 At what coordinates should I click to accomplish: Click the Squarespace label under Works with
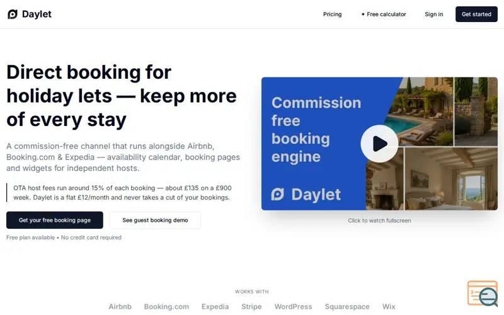pyautogui.click(x=347, y=307)
